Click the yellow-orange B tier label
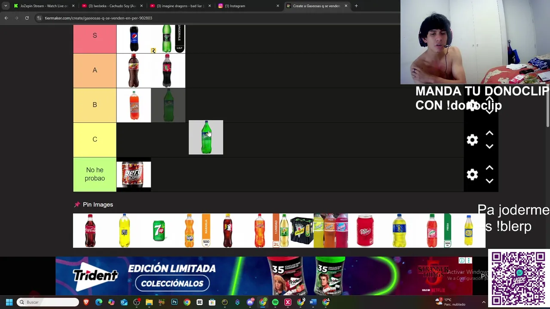The width and height of the screenshot is (550, 309). point(95,105)
